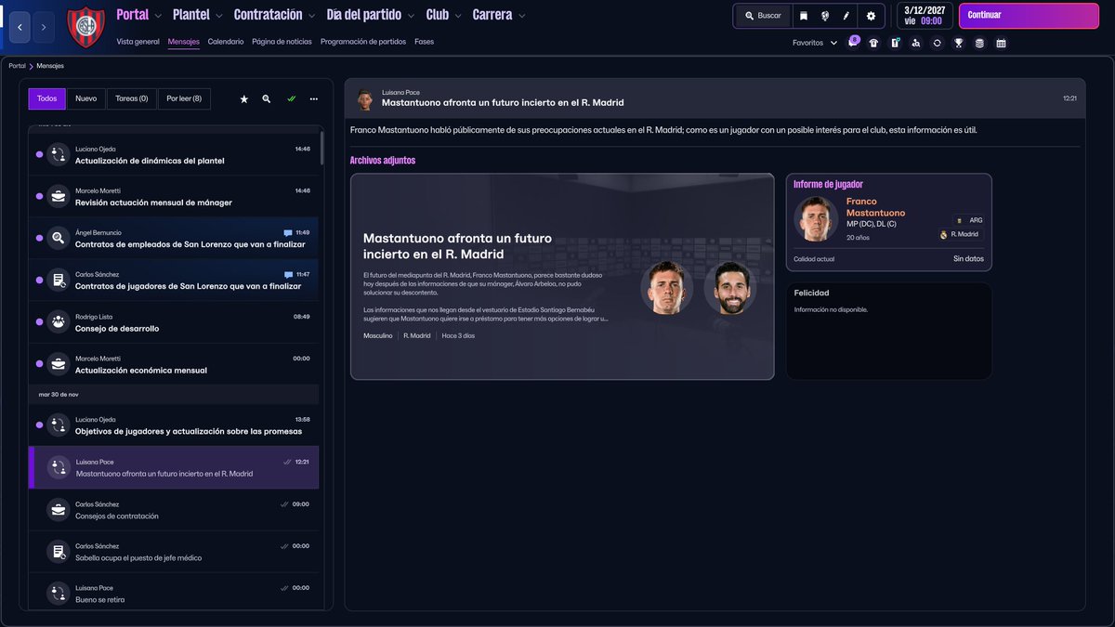Image resolution: width=1115 pixels, height=627 pixels.
Task: Expand the Plantel dropdown chevron
Action: 218,16
